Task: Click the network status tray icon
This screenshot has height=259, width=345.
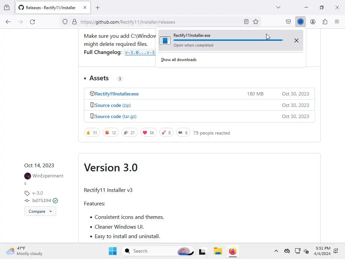Action: coord(297,251)
